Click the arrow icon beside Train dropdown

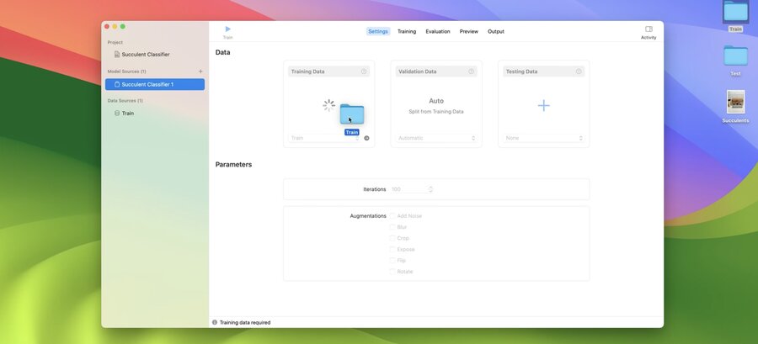366,138
